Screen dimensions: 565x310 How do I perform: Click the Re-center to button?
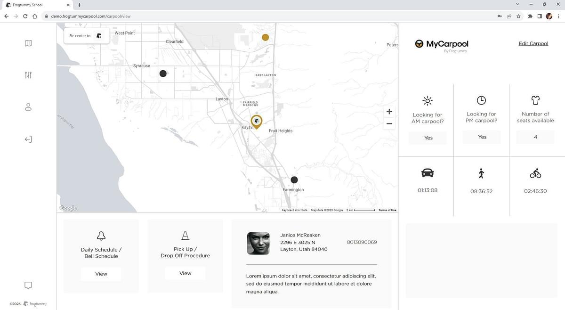click(86, 36)
